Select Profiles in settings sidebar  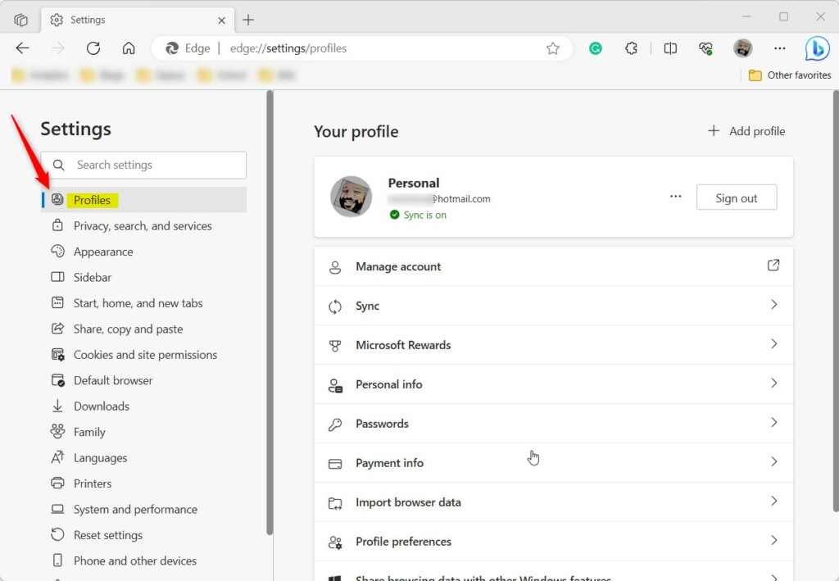tap(143, 200)
